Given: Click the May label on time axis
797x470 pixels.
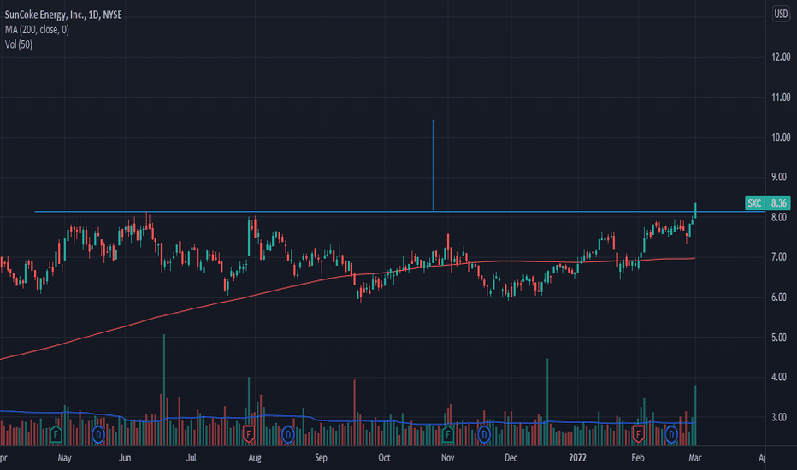Looking at the screenshot, I should pyautogui.click(x=64, y=458).
